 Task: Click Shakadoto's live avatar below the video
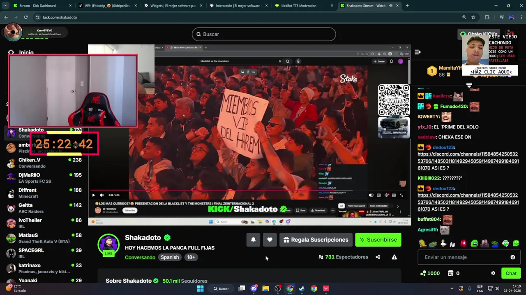pos(108,245)
